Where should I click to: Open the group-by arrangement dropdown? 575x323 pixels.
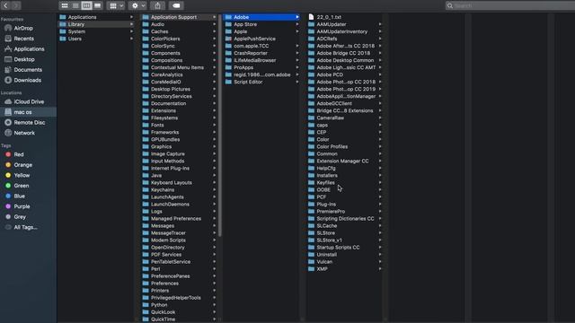(117, 5)
